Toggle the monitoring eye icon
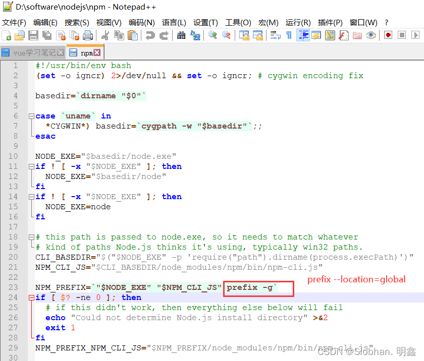Viewport: 424px width, 361px height. pyautogui.click(x=371, y=35)
